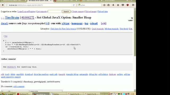Click the search magnifier icon in Suchen box
Viewport: 170px width, 95px height.
pos(79,5)
